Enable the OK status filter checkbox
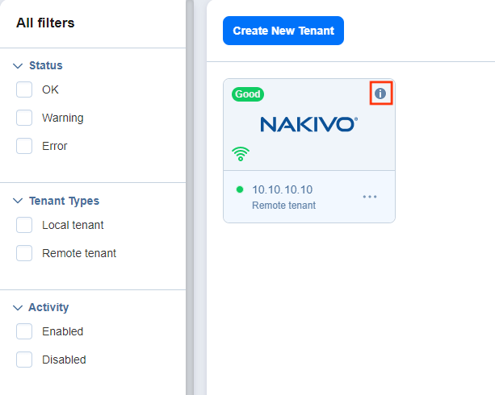The height and width of the screenshot is (395, 495). tap(24, 89)
